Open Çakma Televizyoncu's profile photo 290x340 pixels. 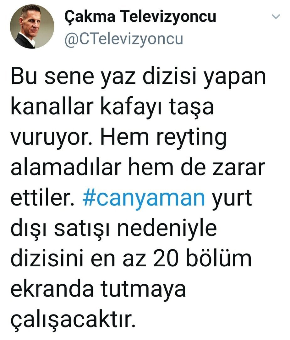tap(32, 26)
